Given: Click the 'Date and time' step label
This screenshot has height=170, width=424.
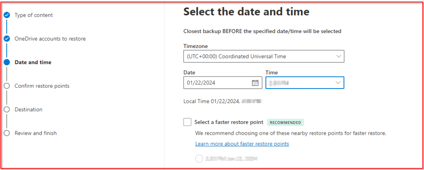Looking at the screenshot, I should (33, 62).
